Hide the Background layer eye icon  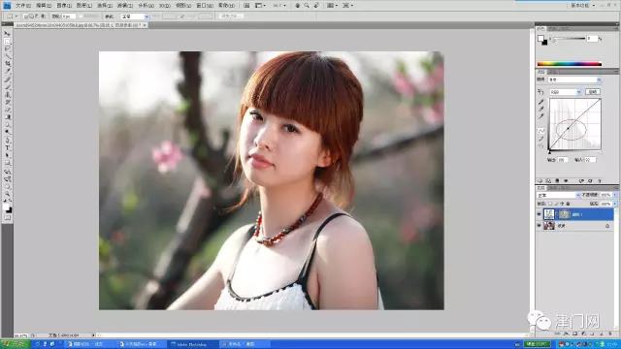pyautogui.click(x=539, y=226)
